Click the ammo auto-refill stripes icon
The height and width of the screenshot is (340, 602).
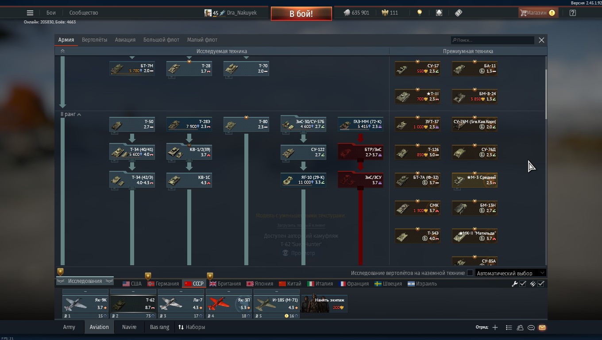pyautogui.click(x=533, y=284)
